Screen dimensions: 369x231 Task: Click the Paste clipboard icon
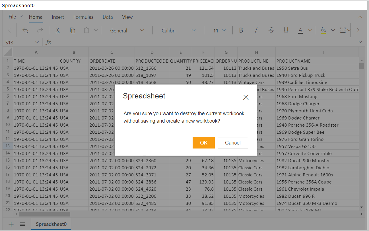86,30
